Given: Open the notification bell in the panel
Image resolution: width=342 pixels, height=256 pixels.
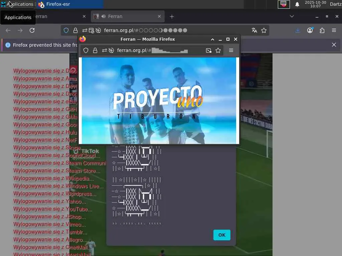Looking at the screenshot, I should tap(297, 4).
